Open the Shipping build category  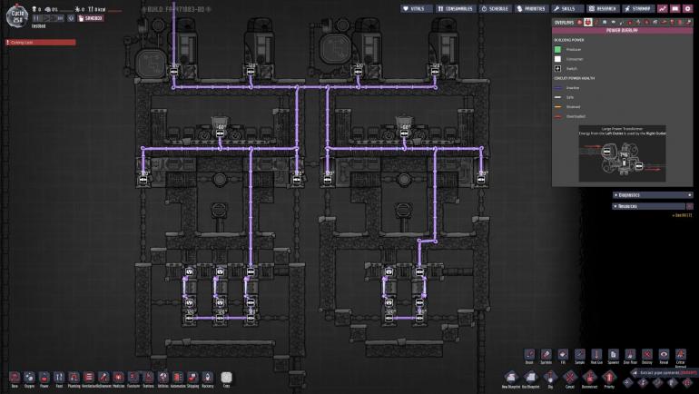(192, 378)
